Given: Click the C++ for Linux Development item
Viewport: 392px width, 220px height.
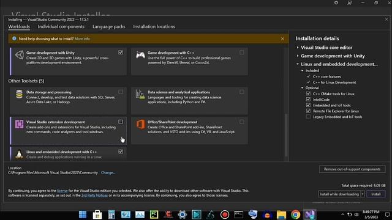Looking at the screenshot, I should (x=334, y=82).
